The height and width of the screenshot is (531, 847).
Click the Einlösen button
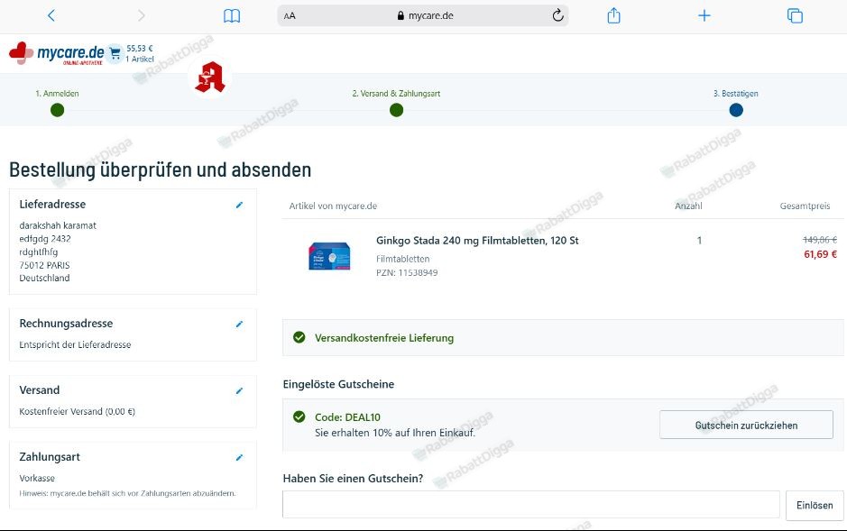(x=815, y=506)
